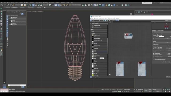
Task: Click the Redo arrow in main toolbar
Action: [x=5, y=5]
